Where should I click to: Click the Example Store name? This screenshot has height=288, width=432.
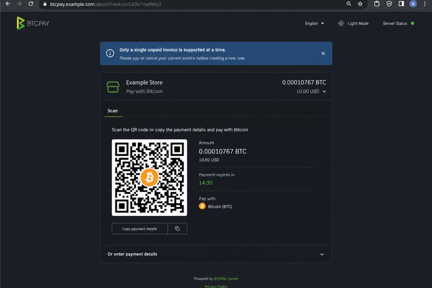point(144,82)
